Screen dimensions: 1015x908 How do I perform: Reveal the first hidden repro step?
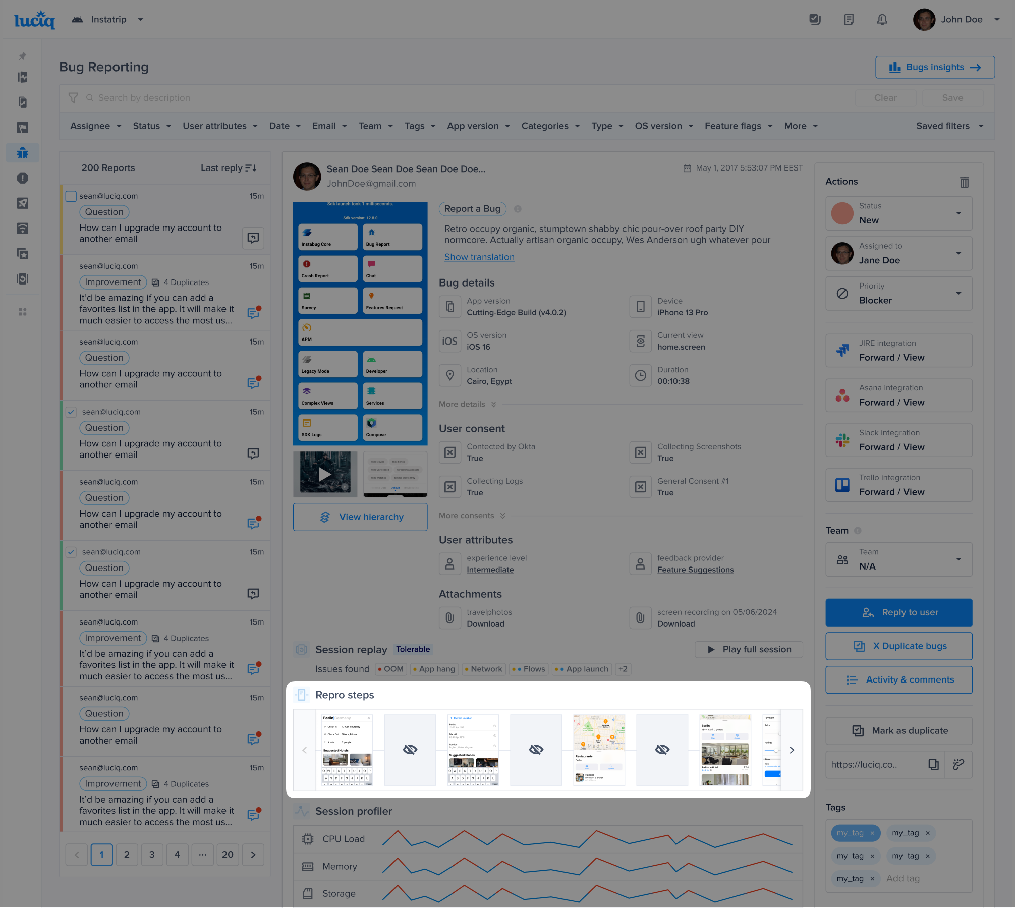[410, 750]
